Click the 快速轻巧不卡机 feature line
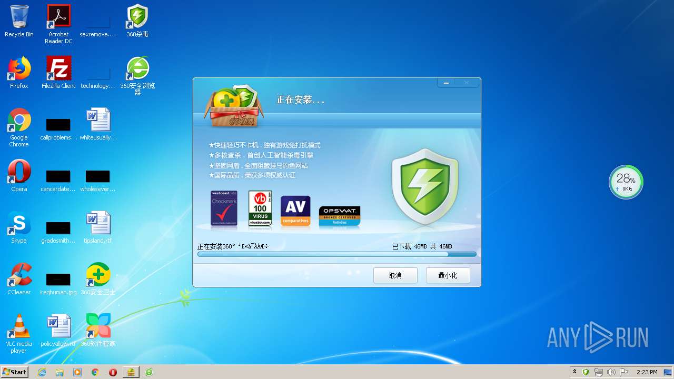The width and height of the screenshot is (674, 379). [x=264, y=145]
